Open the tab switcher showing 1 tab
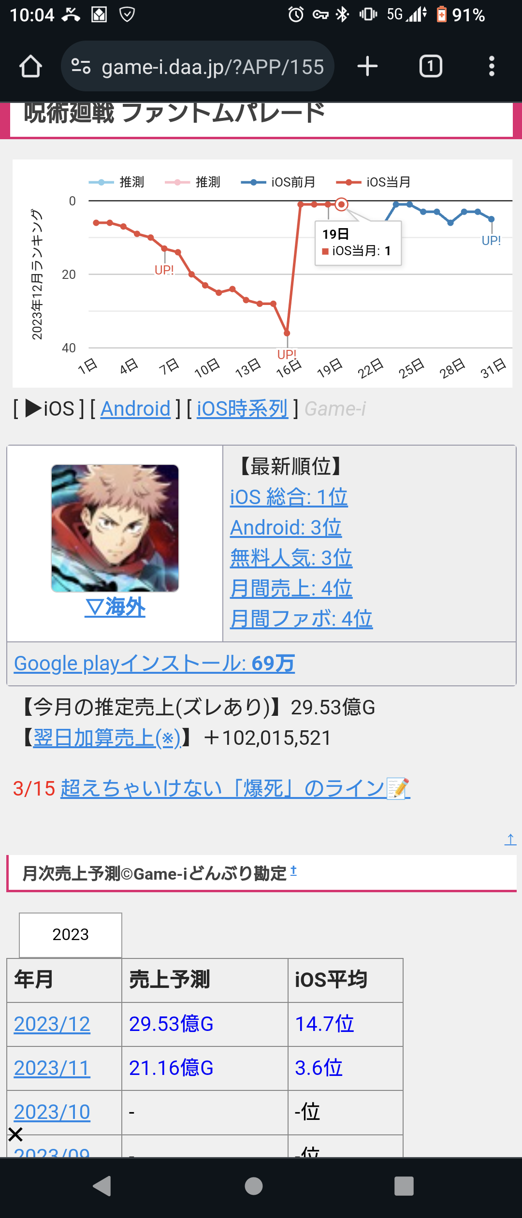This screenshot has height=1218, width=522. pos(431,66)
